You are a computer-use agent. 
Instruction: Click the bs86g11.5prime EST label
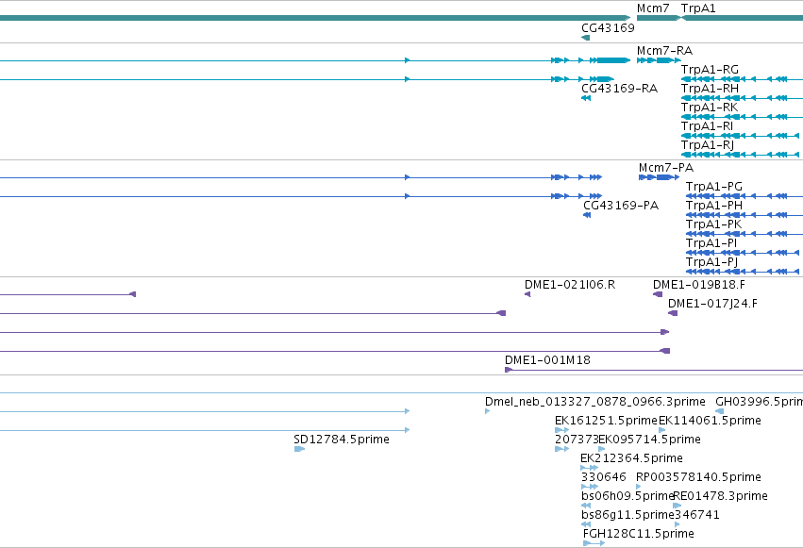[x=627, y=515]
